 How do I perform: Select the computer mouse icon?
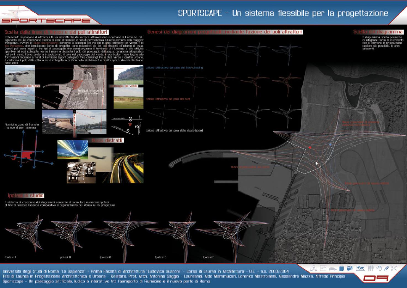379,268
